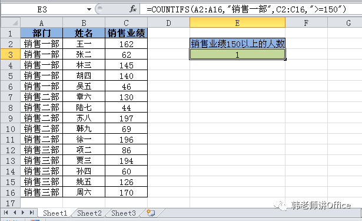Select 销售一部 cell in row 2
This screenshot has height=221, width=362.
point(42,44)
